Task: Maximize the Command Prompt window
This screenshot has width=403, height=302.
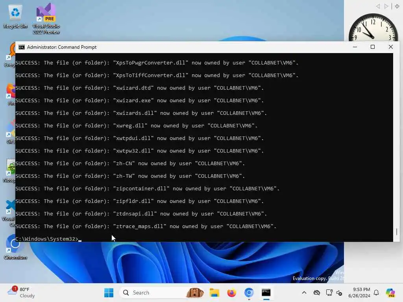Action: pyautogui.click(x=373, y=47)
